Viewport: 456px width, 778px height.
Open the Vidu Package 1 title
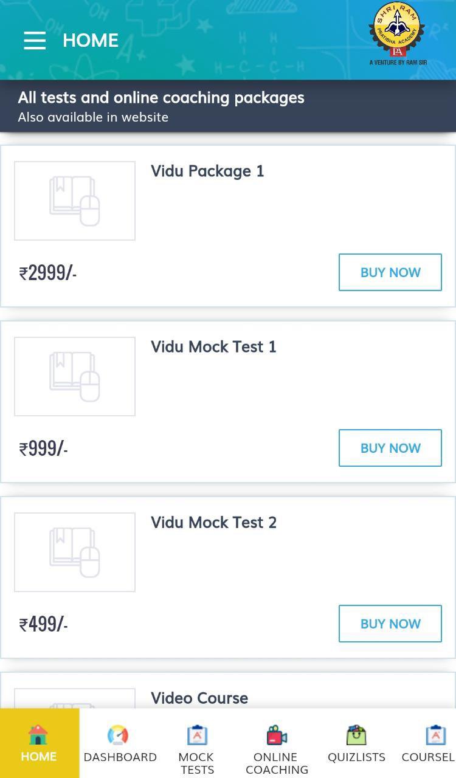coord(207,171)
